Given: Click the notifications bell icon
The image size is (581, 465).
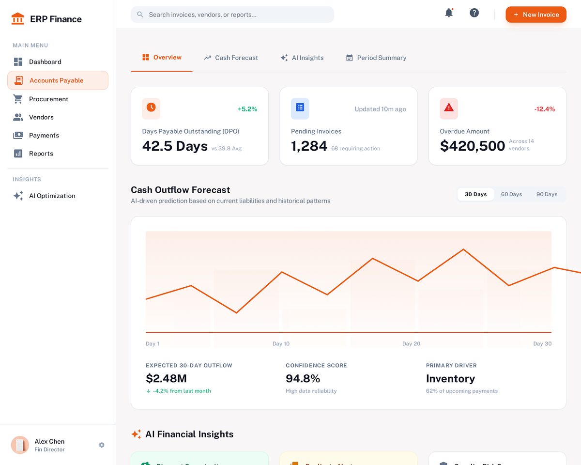Looking at the screenshot, I should [449, 13].
